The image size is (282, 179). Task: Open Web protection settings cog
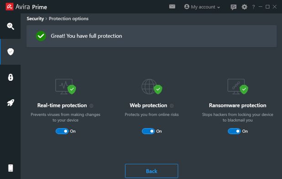tap(172, 106)
